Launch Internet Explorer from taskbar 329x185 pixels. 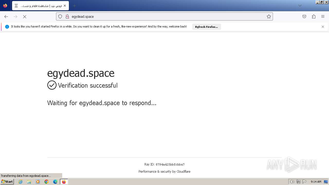(x=21, y=182)
